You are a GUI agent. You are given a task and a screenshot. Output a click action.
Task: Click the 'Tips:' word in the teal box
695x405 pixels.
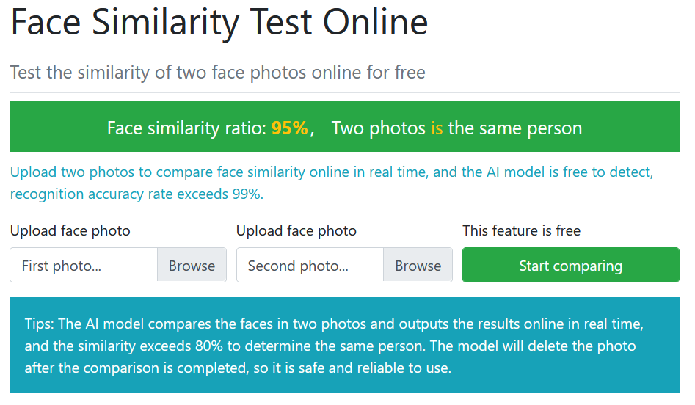pyautogui.click(x=39, y=324)
